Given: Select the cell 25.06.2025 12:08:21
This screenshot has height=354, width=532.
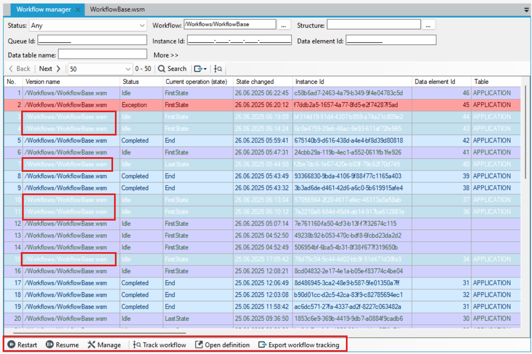Looking at the screenshot, I should pos(262,271).
